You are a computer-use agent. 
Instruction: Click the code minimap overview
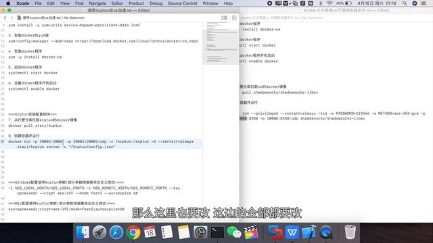click(x=221, y=43)
